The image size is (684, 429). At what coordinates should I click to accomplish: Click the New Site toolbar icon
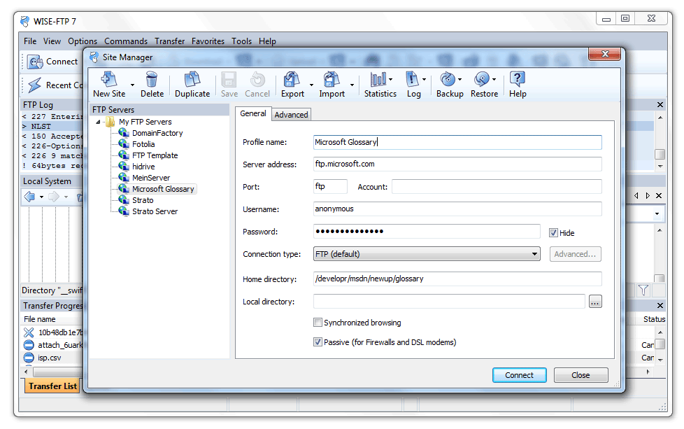[x=108, y=79]
